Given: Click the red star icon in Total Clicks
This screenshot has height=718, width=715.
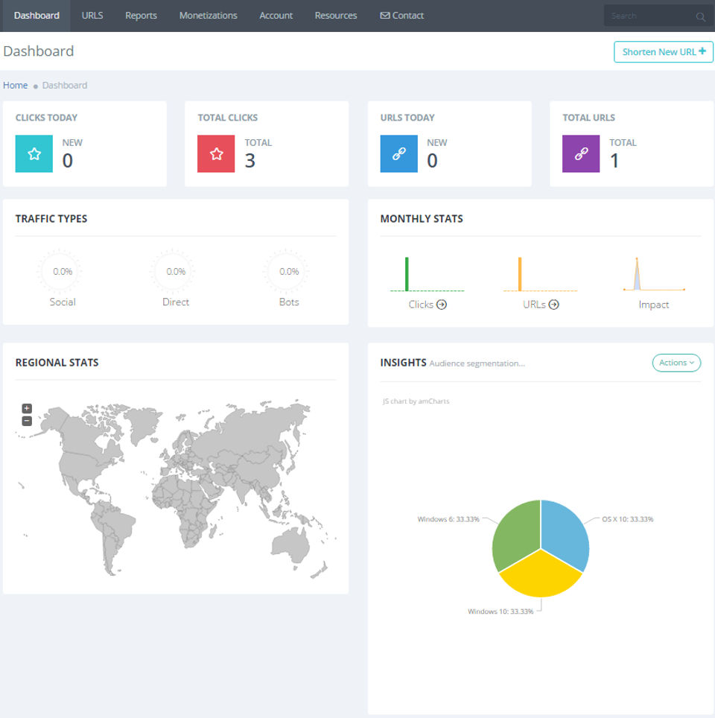Looking at the screenshot, I should pyautogui.click(x=216, y=153).
